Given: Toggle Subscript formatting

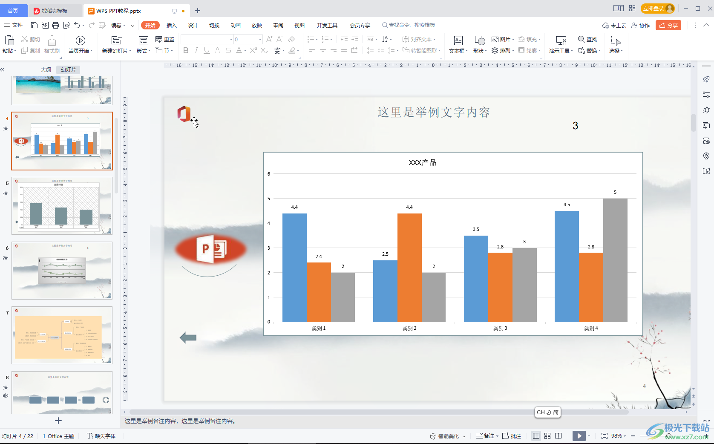Looking at the screenshot, I should pyautogui.click(x=264, y=50).
